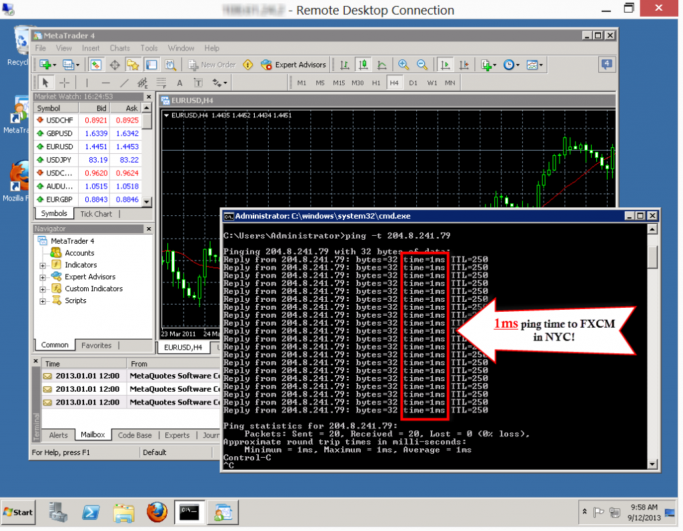Open the Profiles toolbar icon
Viewport: 683px width, 531px height.
(71, 65)
